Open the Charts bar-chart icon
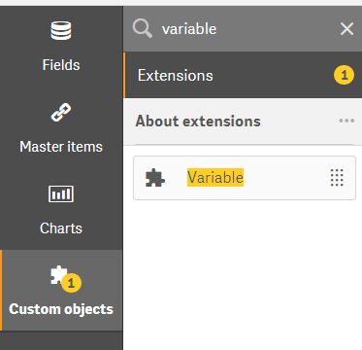This screenshot has height=350, width=362. point(61,193)
